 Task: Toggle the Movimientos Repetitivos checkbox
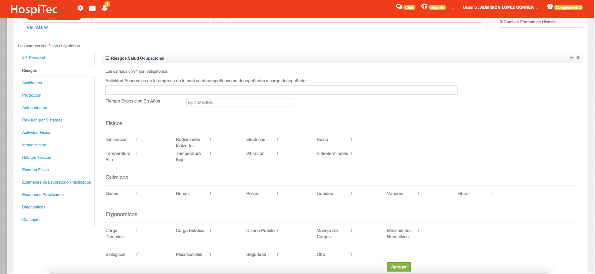click(420, 231)
